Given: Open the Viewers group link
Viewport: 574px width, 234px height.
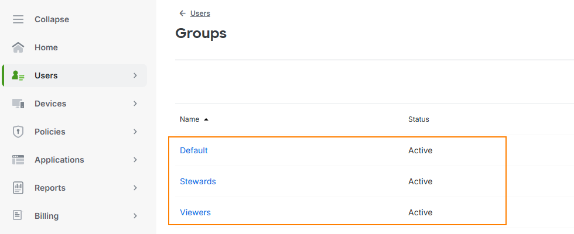Looking at the screenshot, I should point(195,212).
